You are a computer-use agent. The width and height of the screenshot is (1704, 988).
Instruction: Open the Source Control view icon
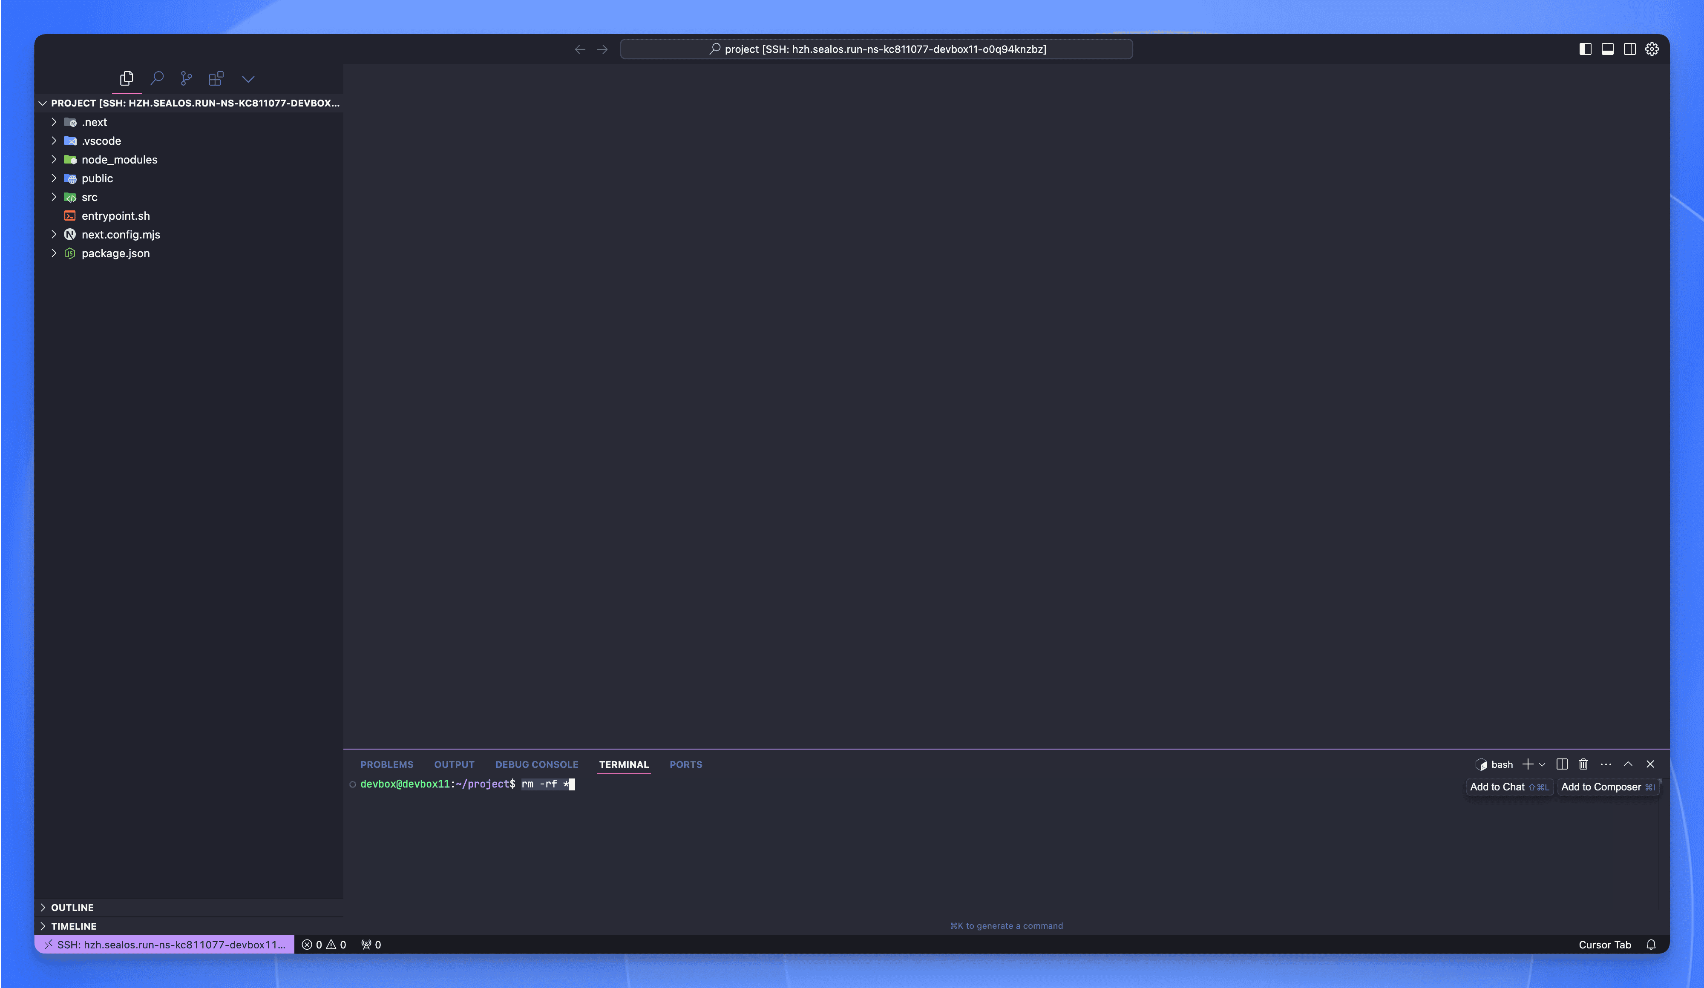click(x=187, y=78)
